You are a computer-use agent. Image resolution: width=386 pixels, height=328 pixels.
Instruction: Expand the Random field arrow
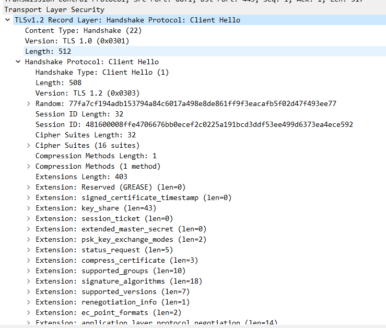(29, 103)
